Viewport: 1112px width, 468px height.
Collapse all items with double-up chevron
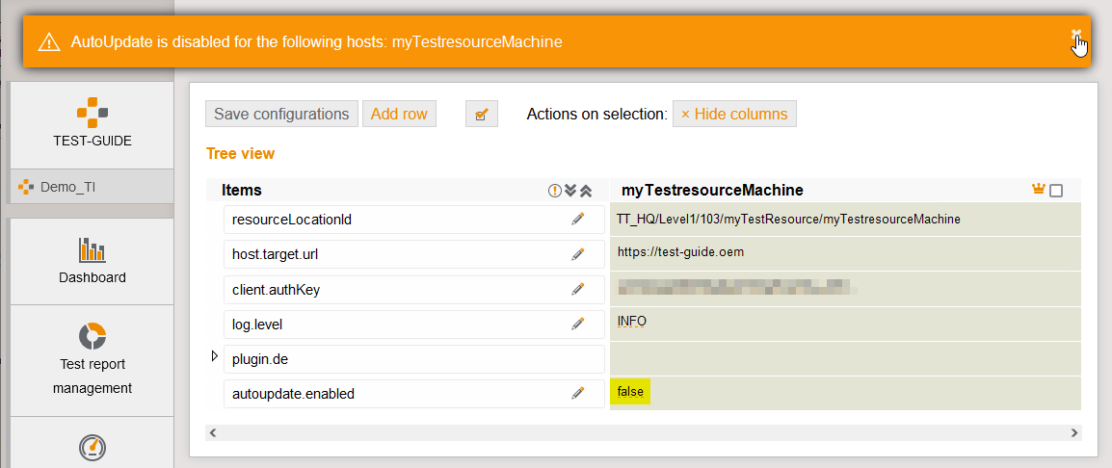pos(585,191)
